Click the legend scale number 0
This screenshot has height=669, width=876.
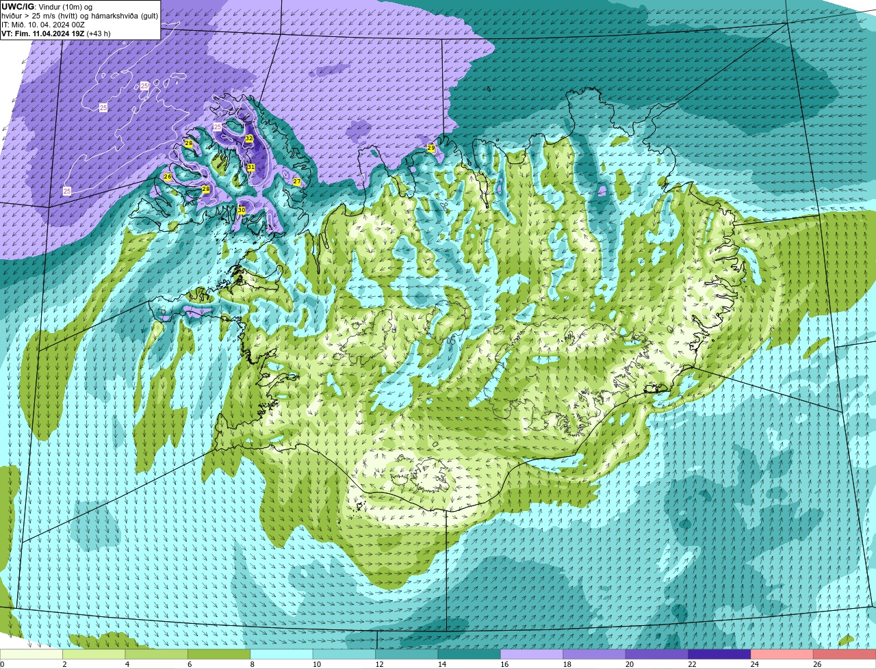2,664
